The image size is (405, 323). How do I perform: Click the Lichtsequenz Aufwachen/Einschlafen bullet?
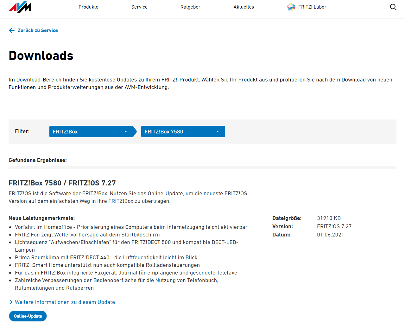[x=127, y=246]
